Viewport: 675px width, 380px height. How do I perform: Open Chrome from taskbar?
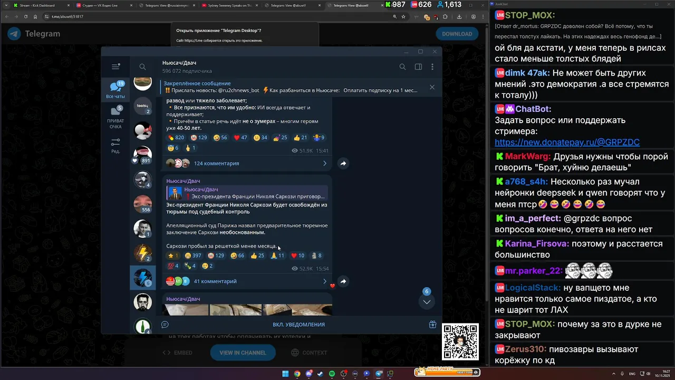point(297,374)
